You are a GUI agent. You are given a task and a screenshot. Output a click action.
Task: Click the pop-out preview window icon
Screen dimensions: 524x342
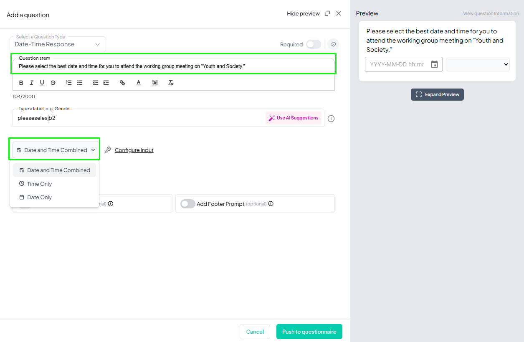coord(327,13)
